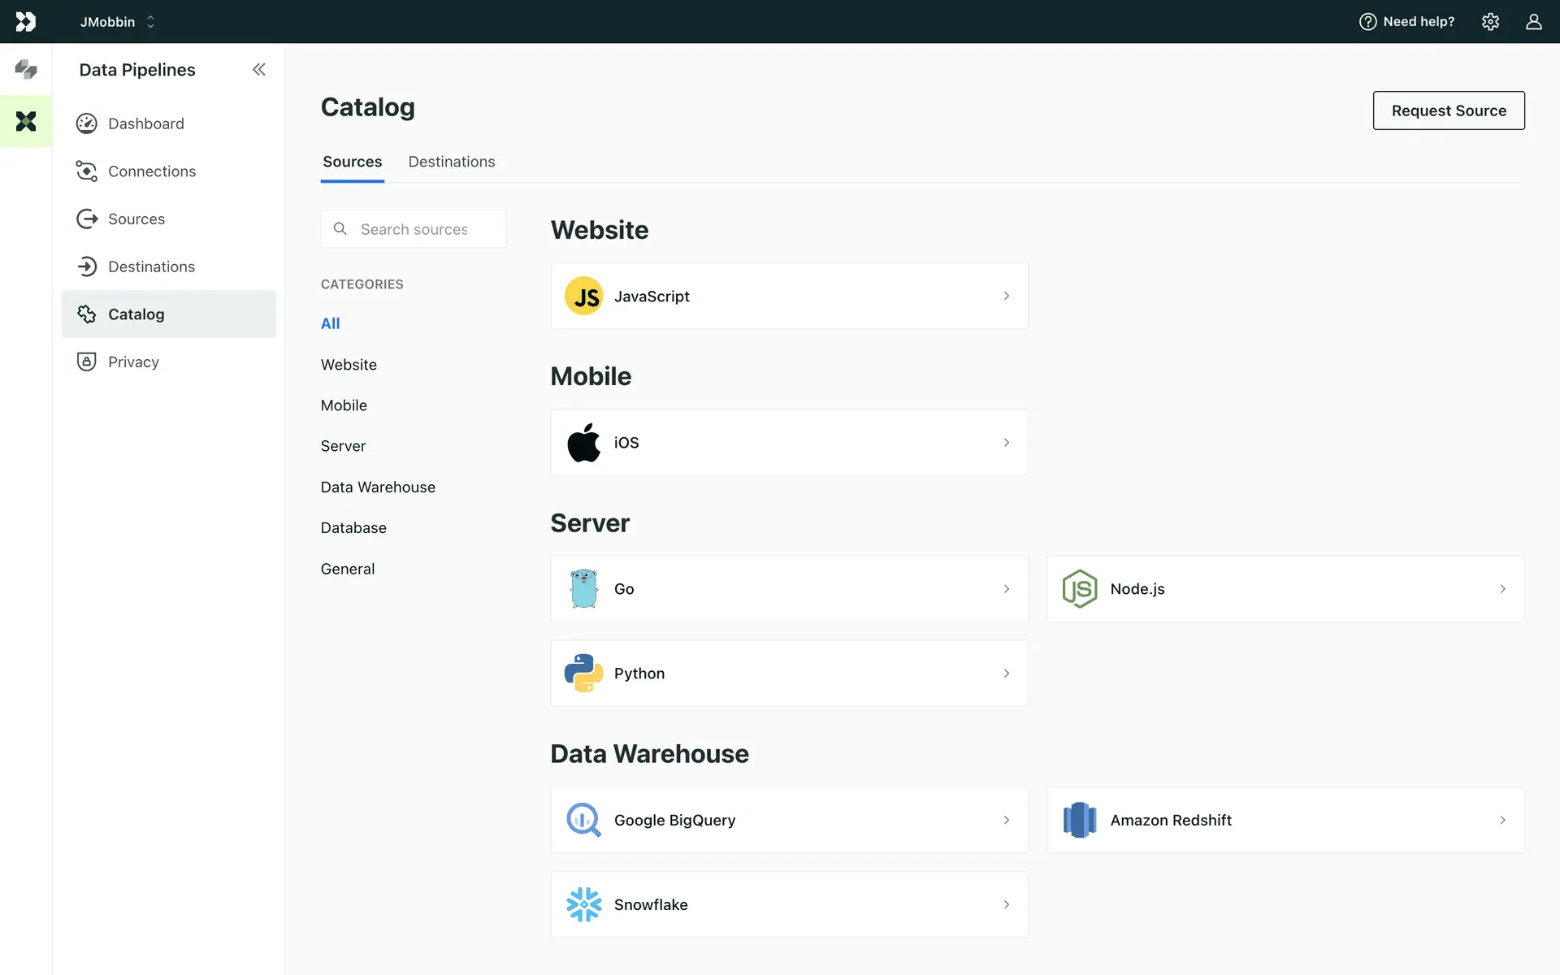Screen dimensions: 1560x975
Task: Click the Connections sidebar icon
Action: 87,171
